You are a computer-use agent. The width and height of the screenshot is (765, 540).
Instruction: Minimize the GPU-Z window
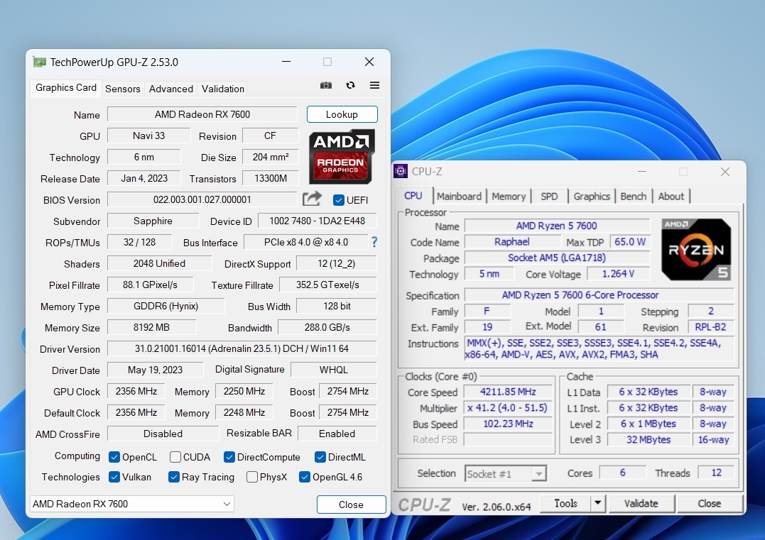click(286, 62)
